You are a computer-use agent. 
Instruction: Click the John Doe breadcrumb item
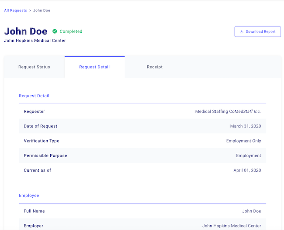42,10
